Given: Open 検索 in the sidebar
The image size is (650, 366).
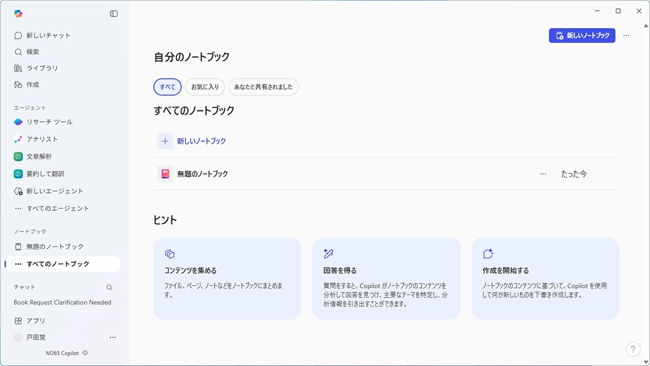Looking at the screenshot, I should point(32,52).
